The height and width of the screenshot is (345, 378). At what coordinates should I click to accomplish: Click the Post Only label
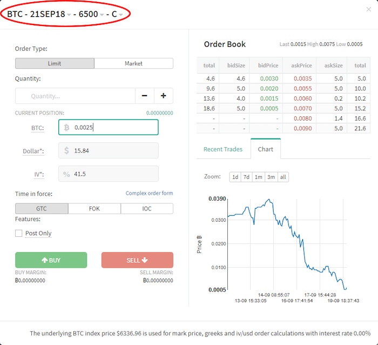click(38, 233)
